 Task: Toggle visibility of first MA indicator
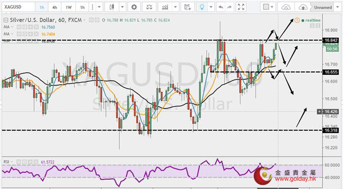click(x=19, y=27)
